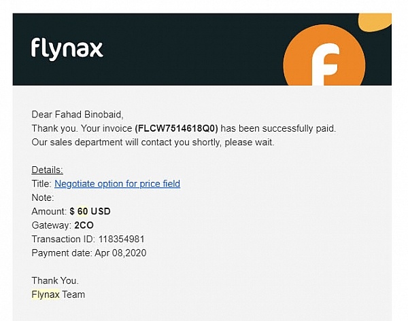The image size is (408, 321).
Task: Click the payment date Apr 08,2020
Action: tap(120, 252)
